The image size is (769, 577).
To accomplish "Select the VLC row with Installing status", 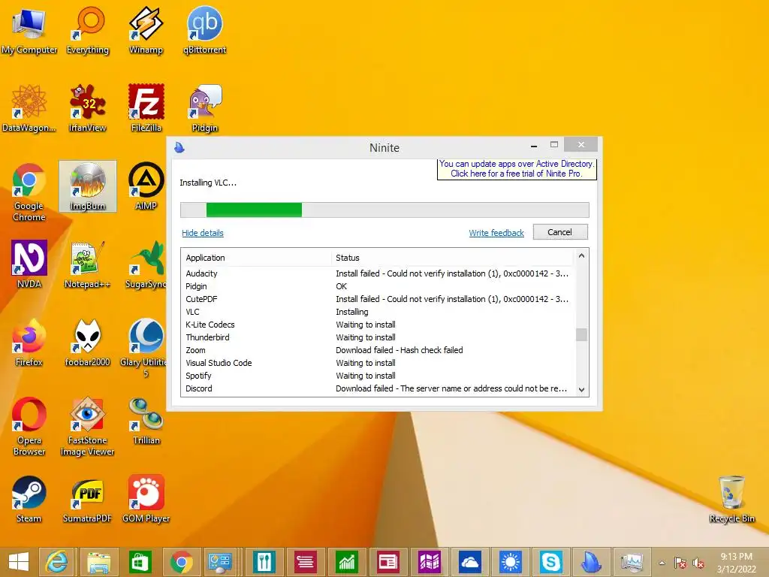I will coord(378,312).
